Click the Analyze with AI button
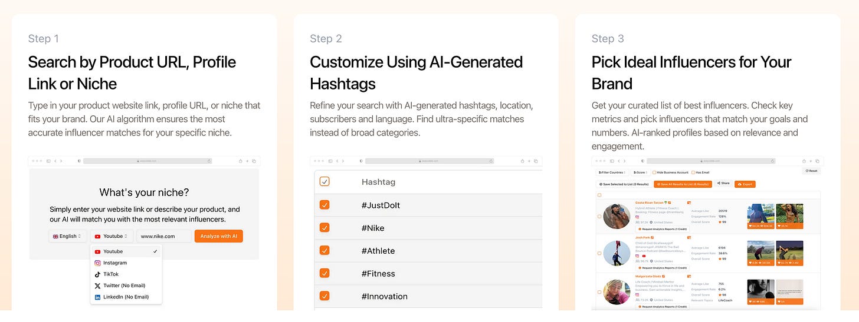 (219, 236)
